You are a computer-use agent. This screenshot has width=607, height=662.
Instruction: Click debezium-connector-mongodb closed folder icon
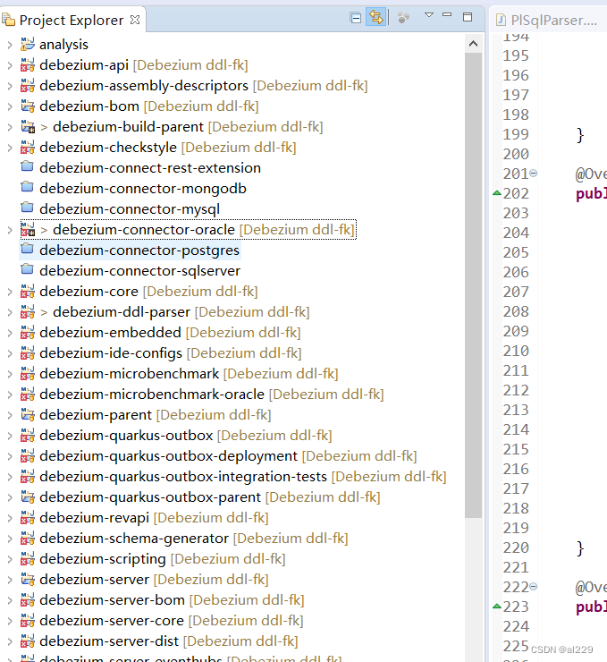point(28,187)
